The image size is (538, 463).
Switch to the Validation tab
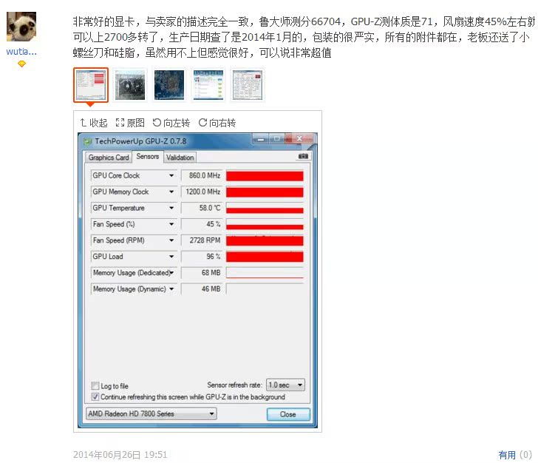coord(180,158)
